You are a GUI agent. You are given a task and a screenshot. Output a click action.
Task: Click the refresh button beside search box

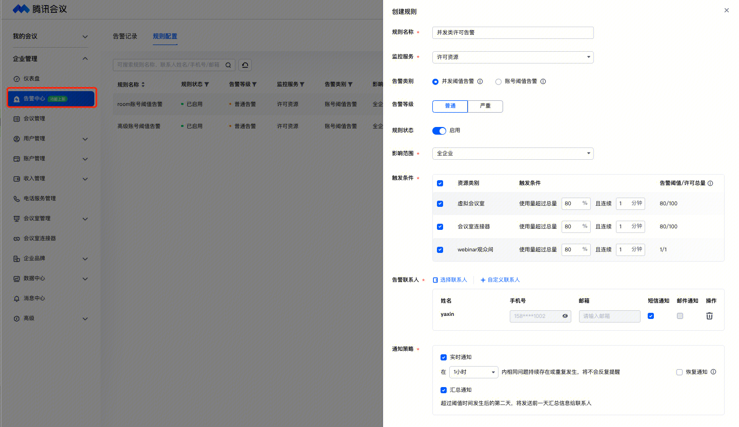[x=245, y=65]
